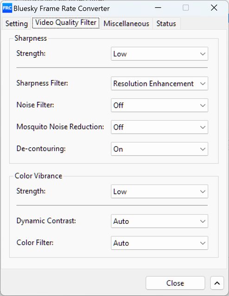Open the Color Vibrance Strength dropdown
The width and height of the screenshot is (229, 296).
click(159, 191)
